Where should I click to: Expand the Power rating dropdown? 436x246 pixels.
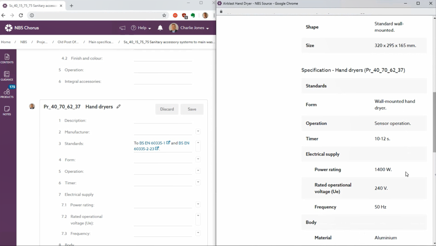(x=198, y=204)
